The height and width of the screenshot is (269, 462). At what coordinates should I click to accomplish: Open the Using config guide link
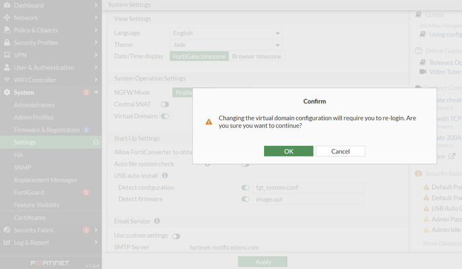pos(445,34)
